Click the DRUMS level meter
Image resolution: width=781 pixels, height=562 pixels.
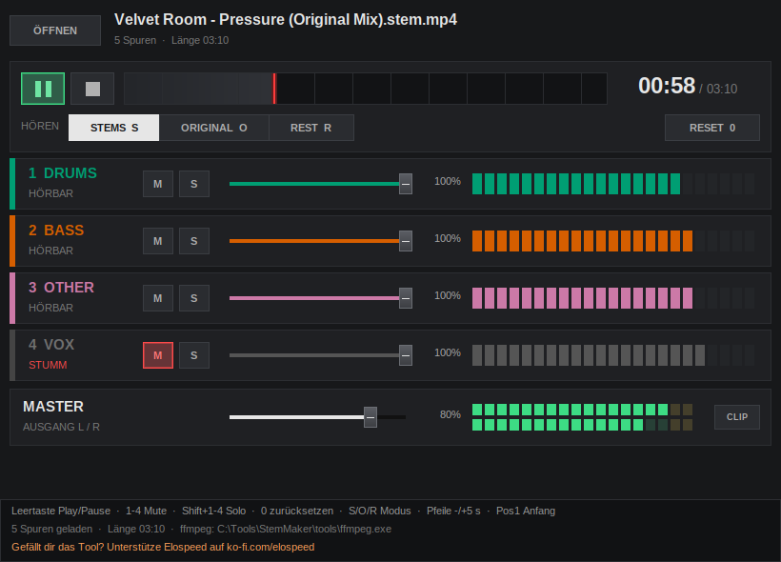613,184
